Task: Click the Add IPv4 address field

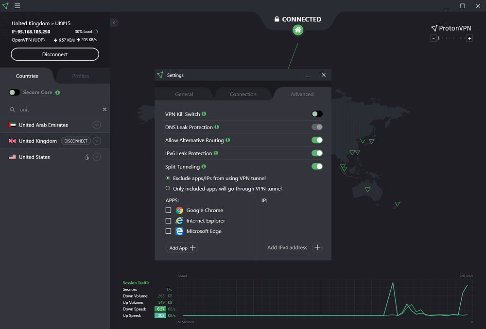Action: pyautogui.click(x=287, y=247)
